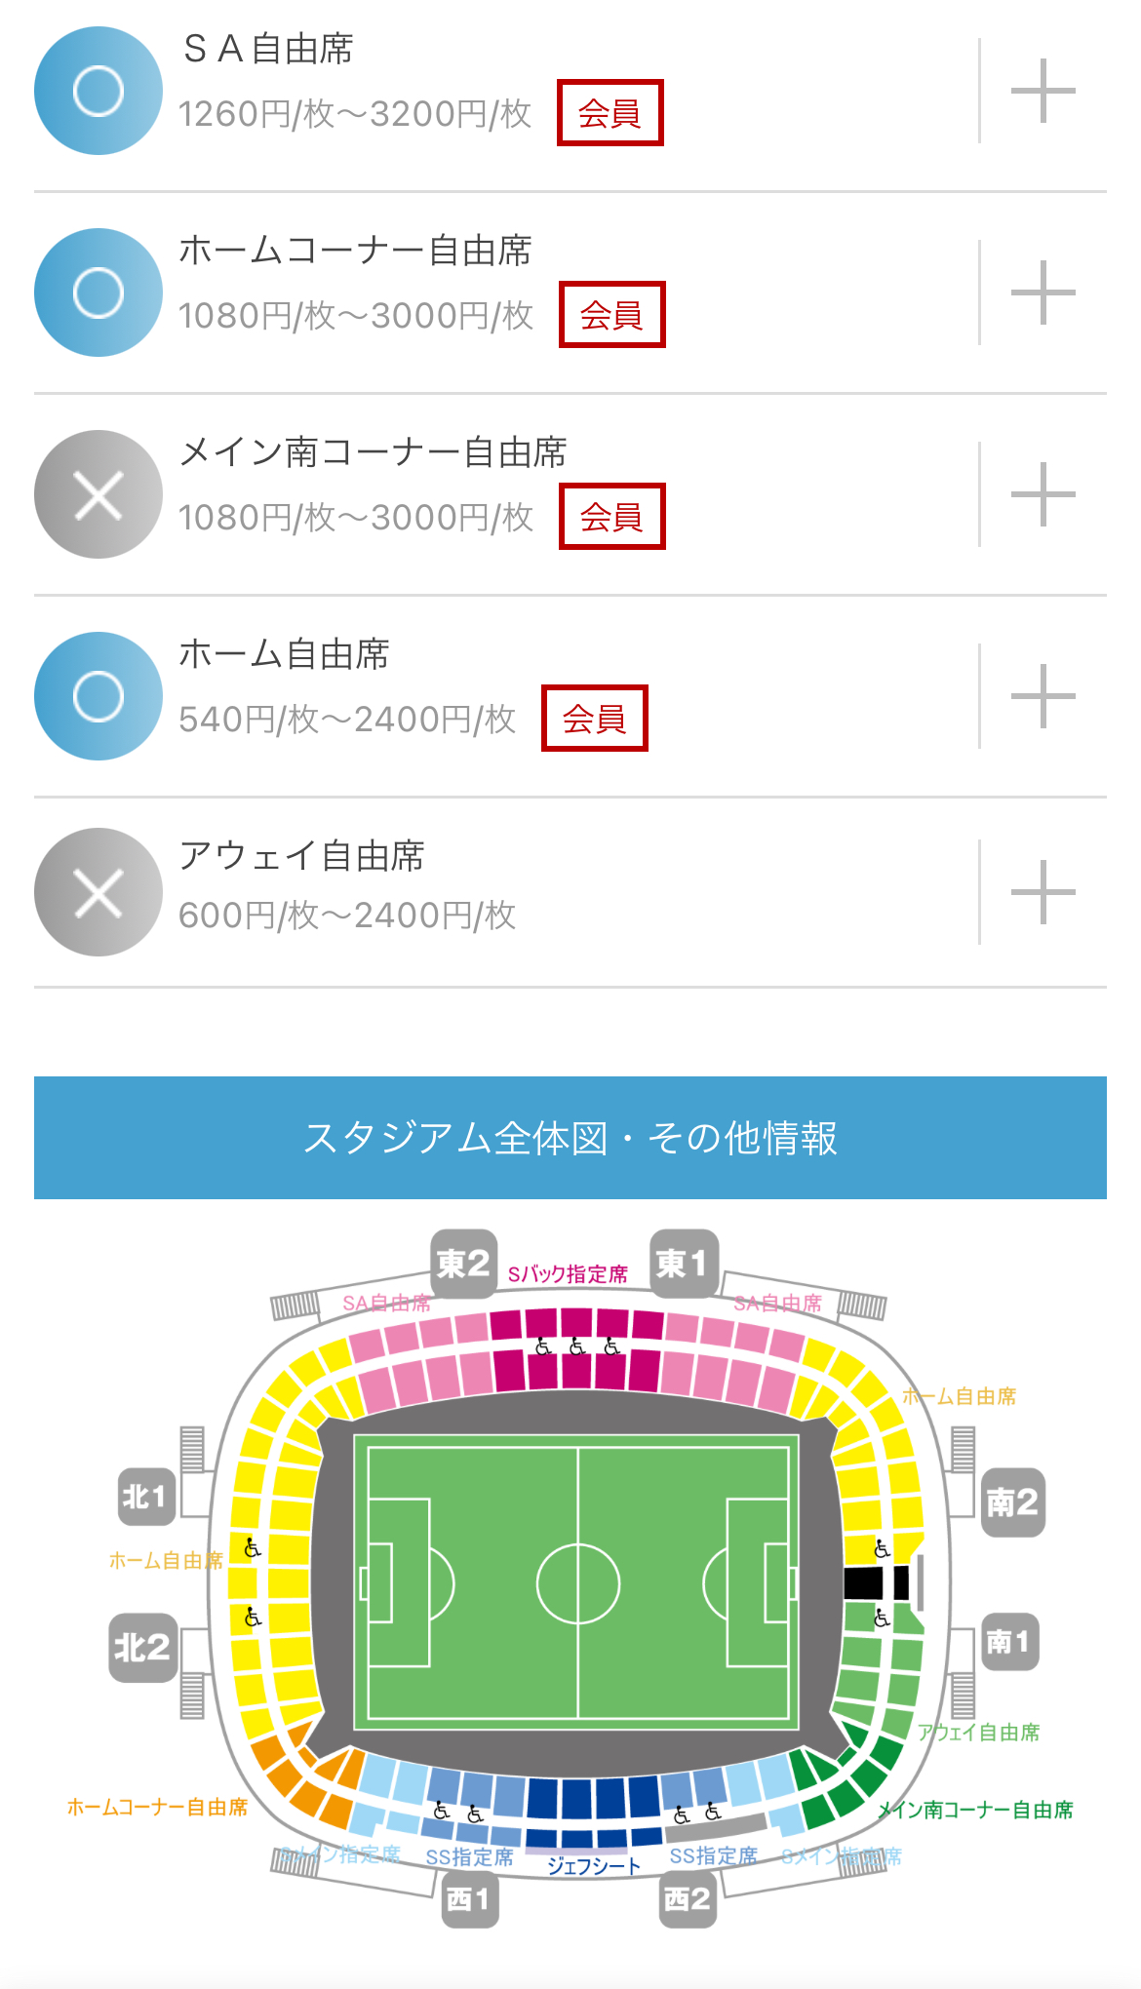Viewport: 1141px width, 1989px height.
Task: Tap the アウェイ自由席 sold-out X icon
Action: coord(98,892)
